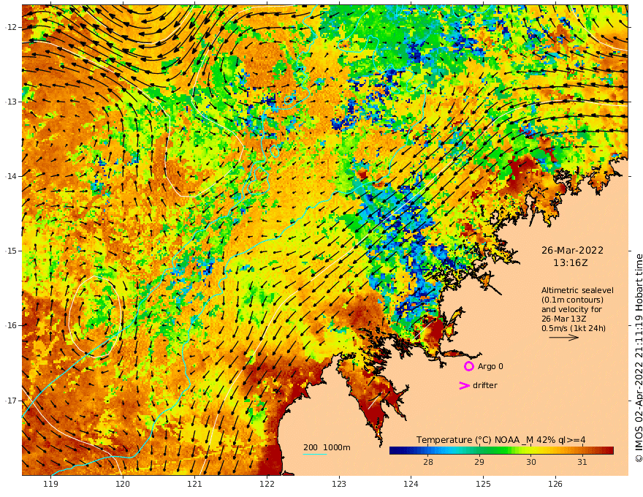Image resolution: width=643 pixels, height=497 pixels.
Task: Click the magenta drifter arrow symbol
Action: pos(464,385)
